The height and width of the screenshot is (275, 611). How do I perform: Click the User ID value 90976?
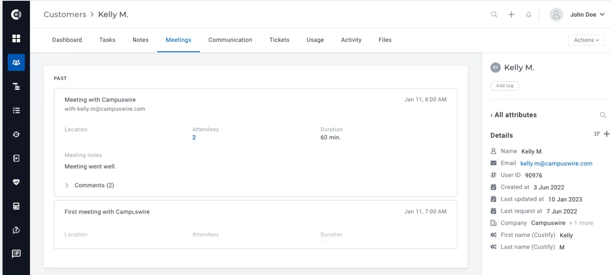(533, 175)
